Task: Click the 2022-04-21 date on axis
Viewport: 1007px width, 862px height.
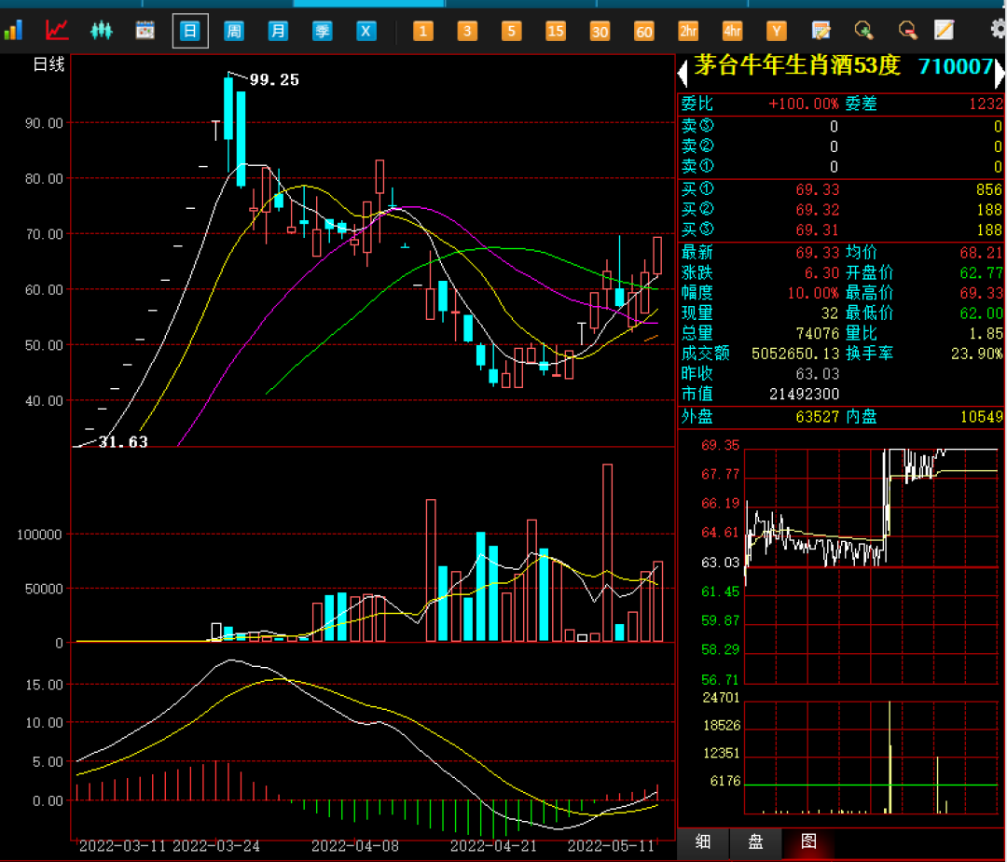Action: pyautogui.click(x=493, y=846)
